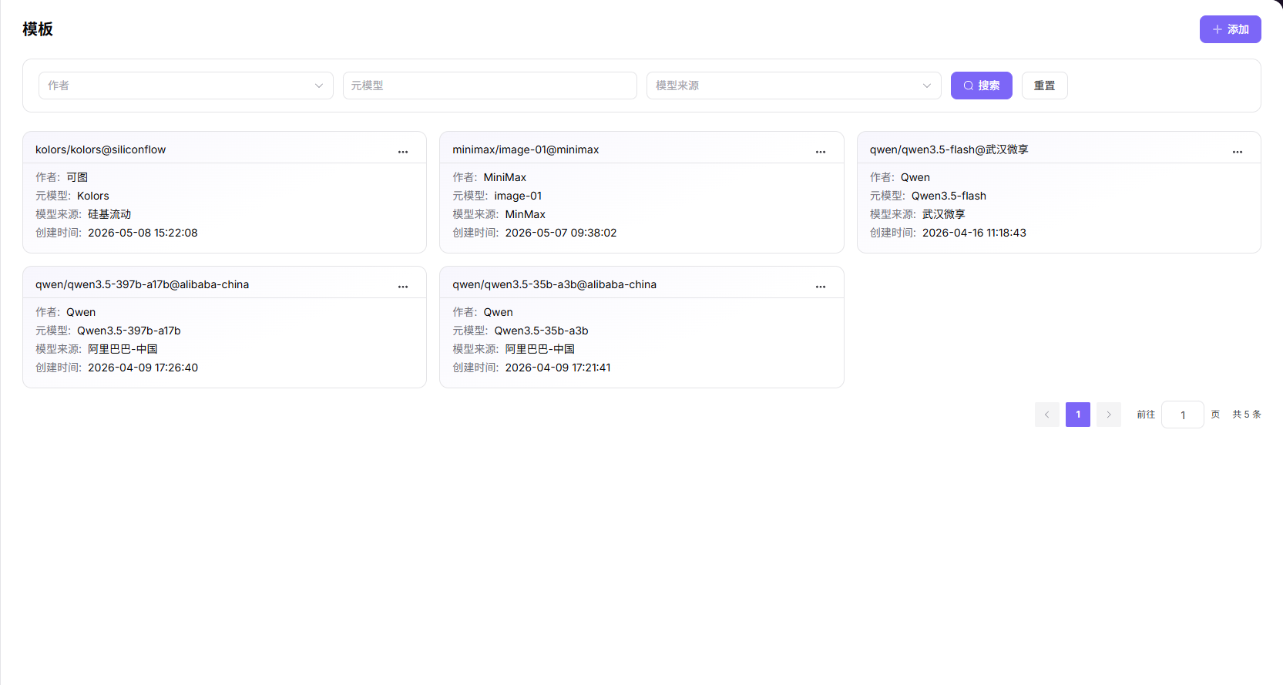Click creation time 2026-05-07 09:38:02
This screenshot has width=1283, height=685.
560,233
